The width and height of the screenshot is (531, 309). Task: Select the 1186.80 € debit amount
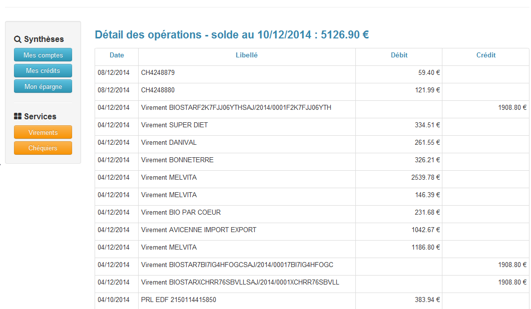[x=426, y=247]
